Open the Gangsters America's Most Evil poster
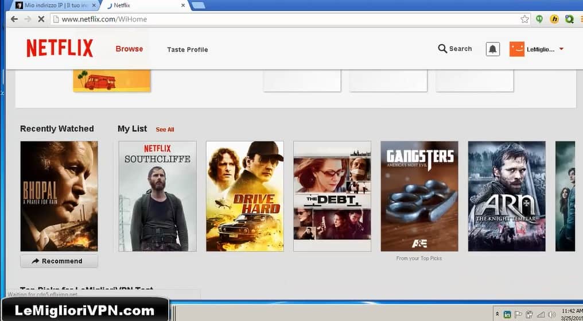The width and height of the screenshot is (583, 321). [419, 196]
